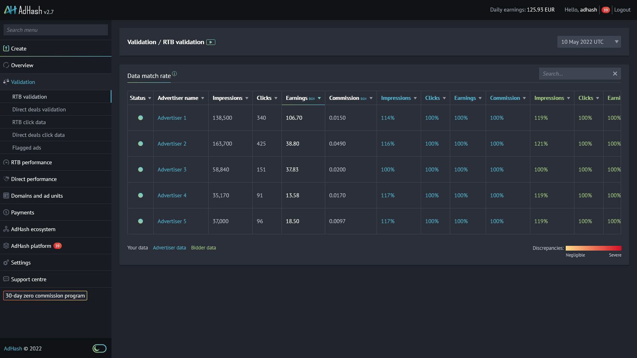Image resolution: width=637 pixels, height=358 pixels.
Task: Open the 10 May 2022 UTC date dropdown
Action: click(x=589, y=42)
